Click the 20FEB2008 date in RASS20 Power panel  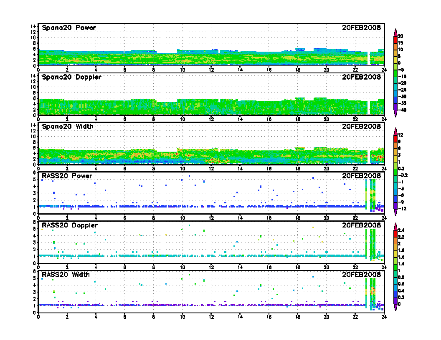[x=361, y=175]
